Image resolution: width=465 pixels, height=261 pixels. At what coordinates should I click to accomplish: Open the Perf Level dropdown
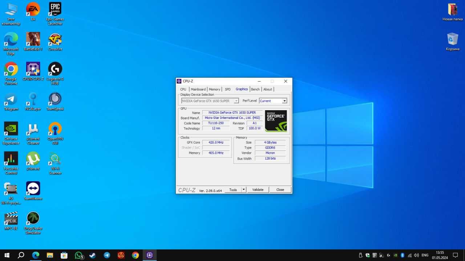click(x=273, y=101)
